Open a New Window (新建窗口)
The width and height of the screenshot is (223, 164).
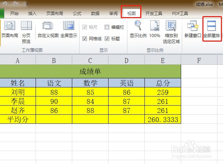[193, 29]
